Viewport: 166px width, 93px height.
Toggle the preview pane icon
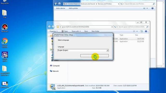click(x=141, y=31)
